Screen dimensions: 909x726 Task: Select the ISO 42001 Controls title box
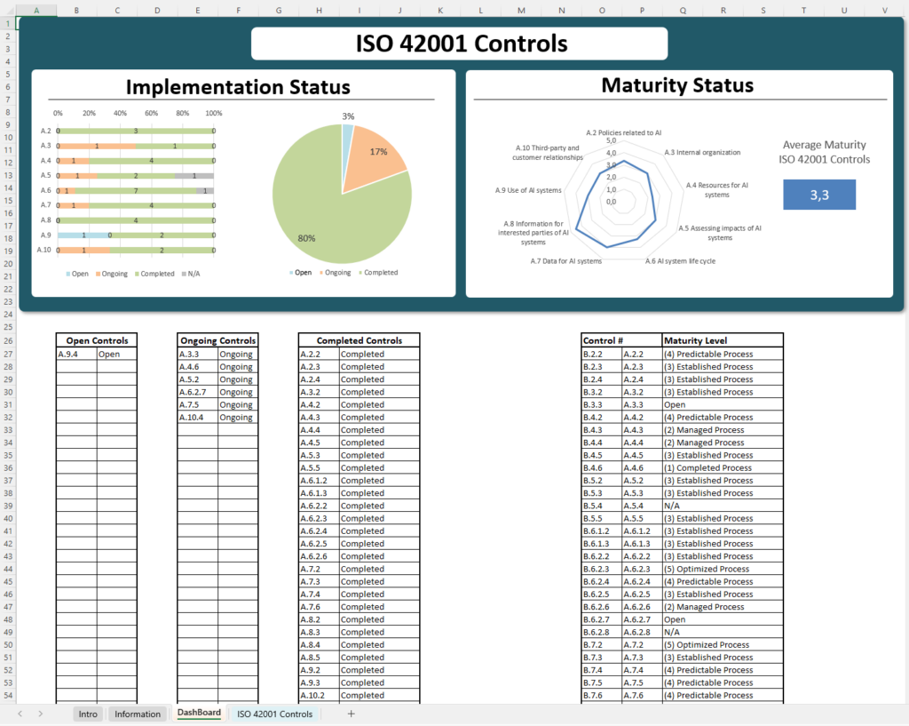[x=460, y=43]
